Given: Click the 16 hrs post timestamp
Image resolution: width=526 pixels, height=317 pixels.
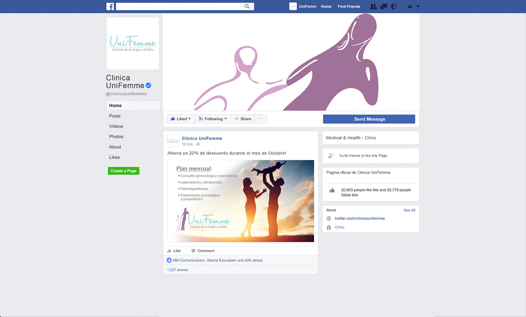Looking at the screenshot, I should coord(187,144).
